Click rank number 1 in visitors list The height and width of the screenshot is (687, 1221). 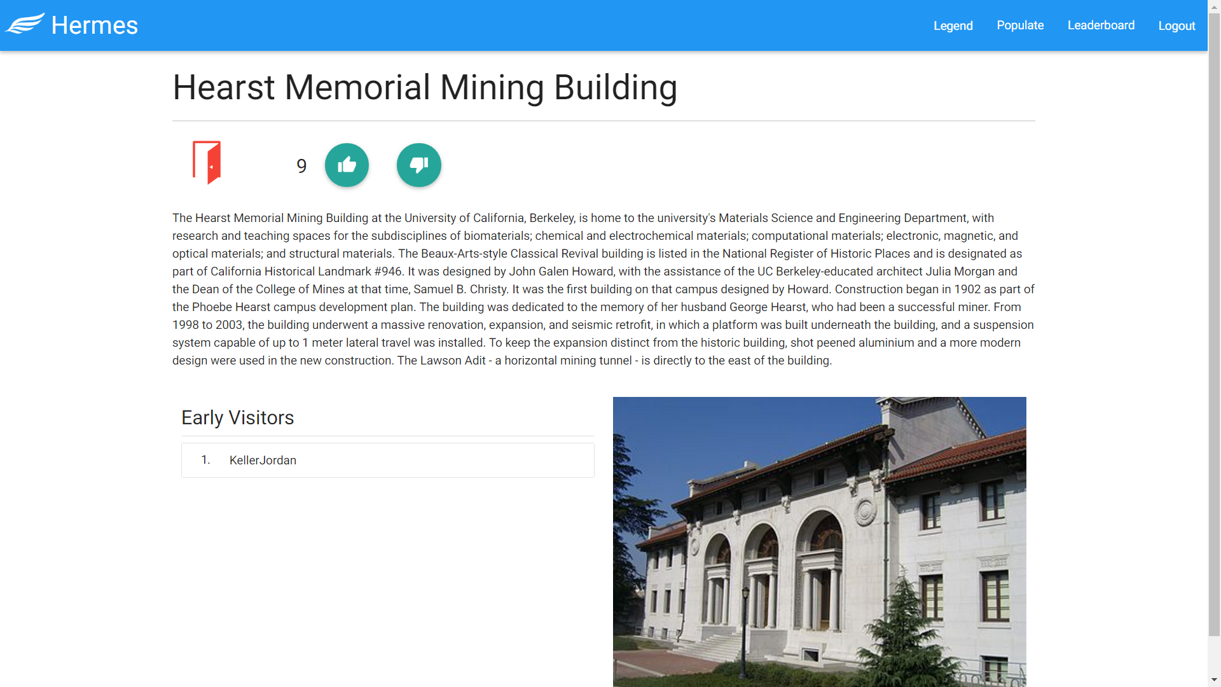click(x=205, y=459)
